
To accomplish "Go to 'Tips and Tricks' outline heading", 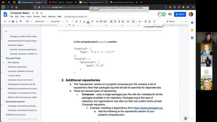I will point(13,58).
